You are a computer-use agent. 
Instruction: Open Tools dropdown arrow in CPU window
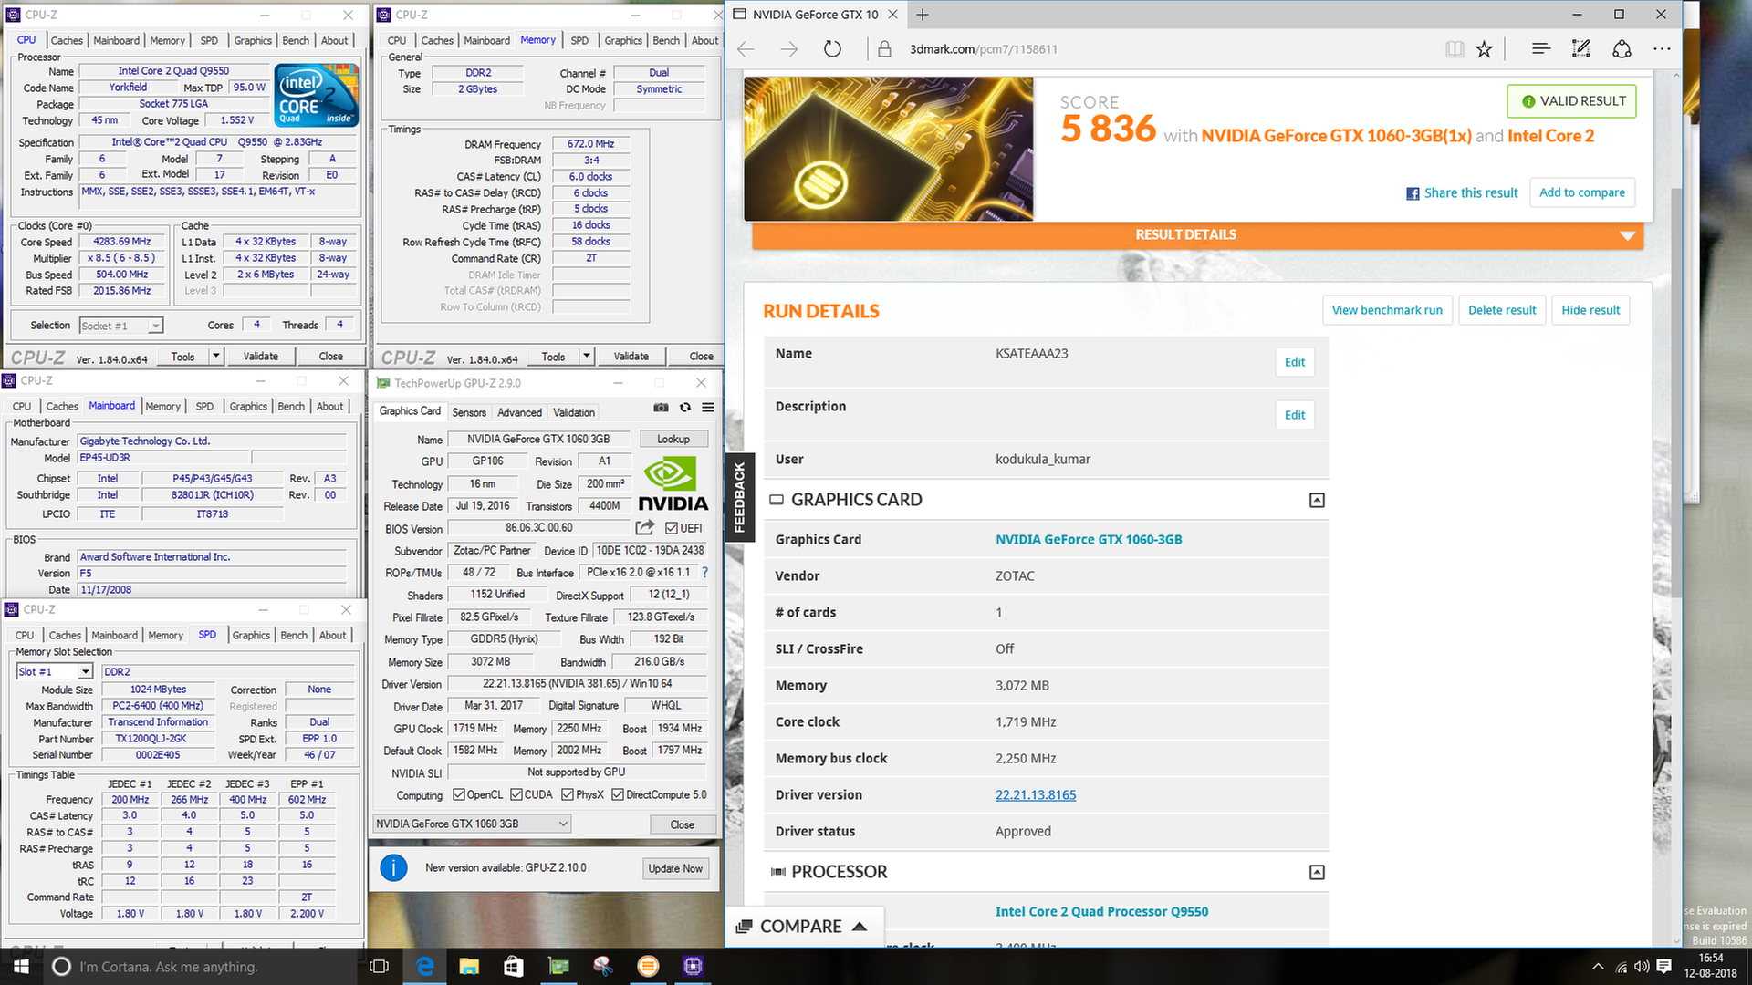coord(216,357)
